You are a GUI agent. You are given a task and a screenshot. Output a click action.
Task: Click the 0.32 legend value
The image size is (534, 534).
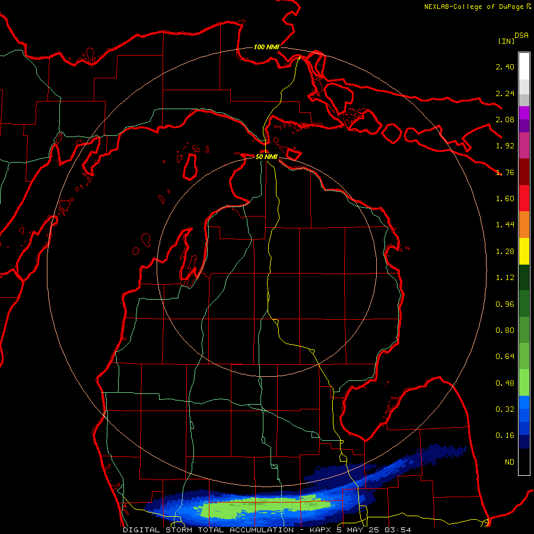click(505, 409)
